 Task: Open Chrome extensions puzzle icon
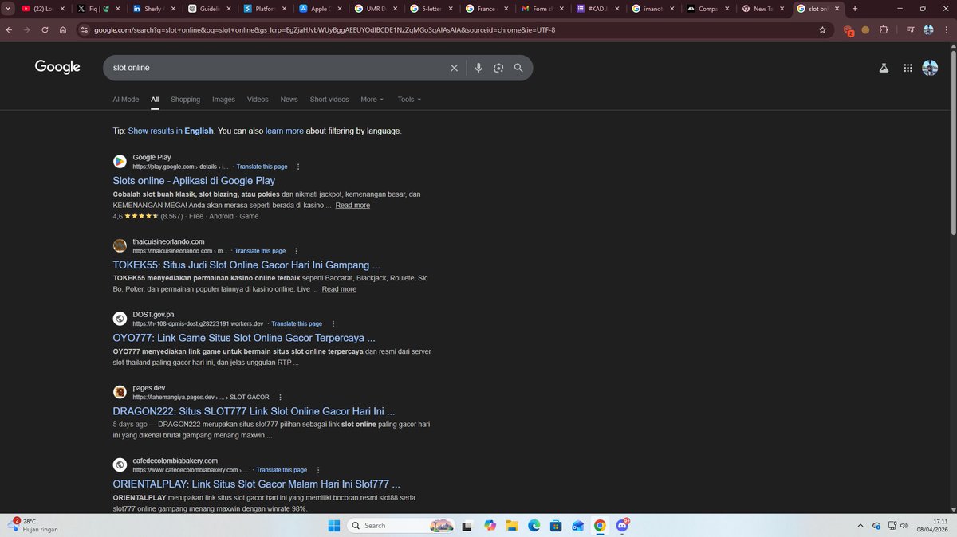click(x=884, y=30)
